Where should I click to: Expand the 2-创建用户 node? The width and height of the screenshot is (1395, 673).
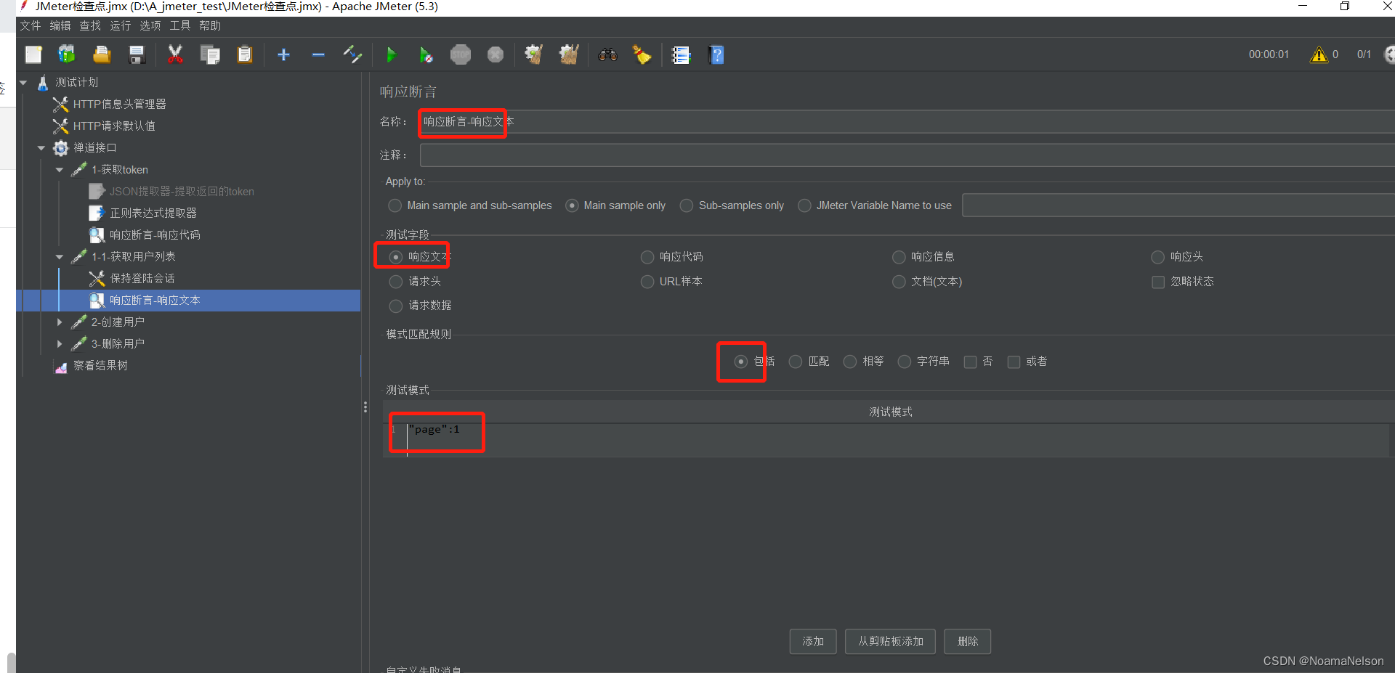[x=60, y=322]
